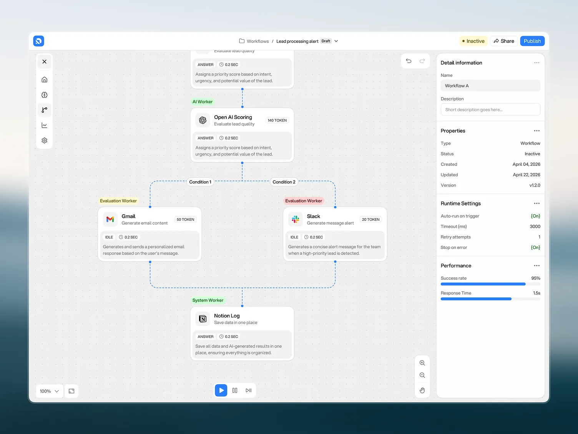The width and height of the screenshot is (578, 434).
Task: Click the Retry attempts value 1
Action: pos(539,237)
